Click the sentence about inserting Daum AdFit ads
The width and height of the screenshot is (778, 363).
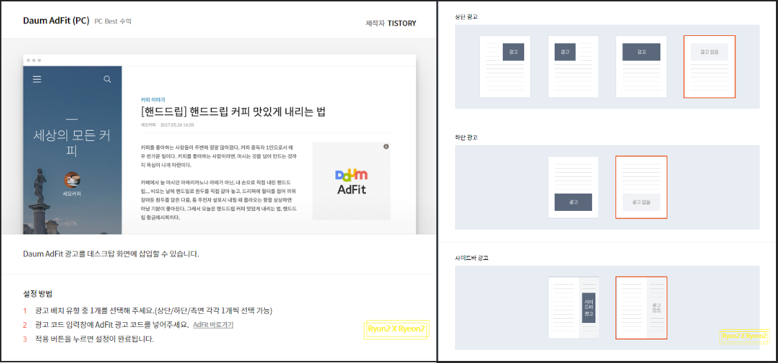[x=111, y=254]
